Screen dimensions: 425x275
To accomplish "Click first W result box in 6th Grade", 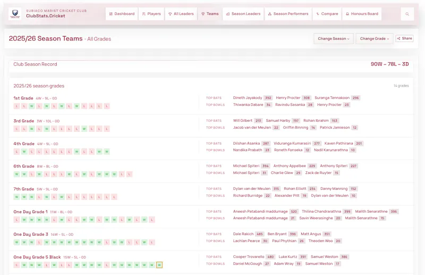I will pos(17,174).
